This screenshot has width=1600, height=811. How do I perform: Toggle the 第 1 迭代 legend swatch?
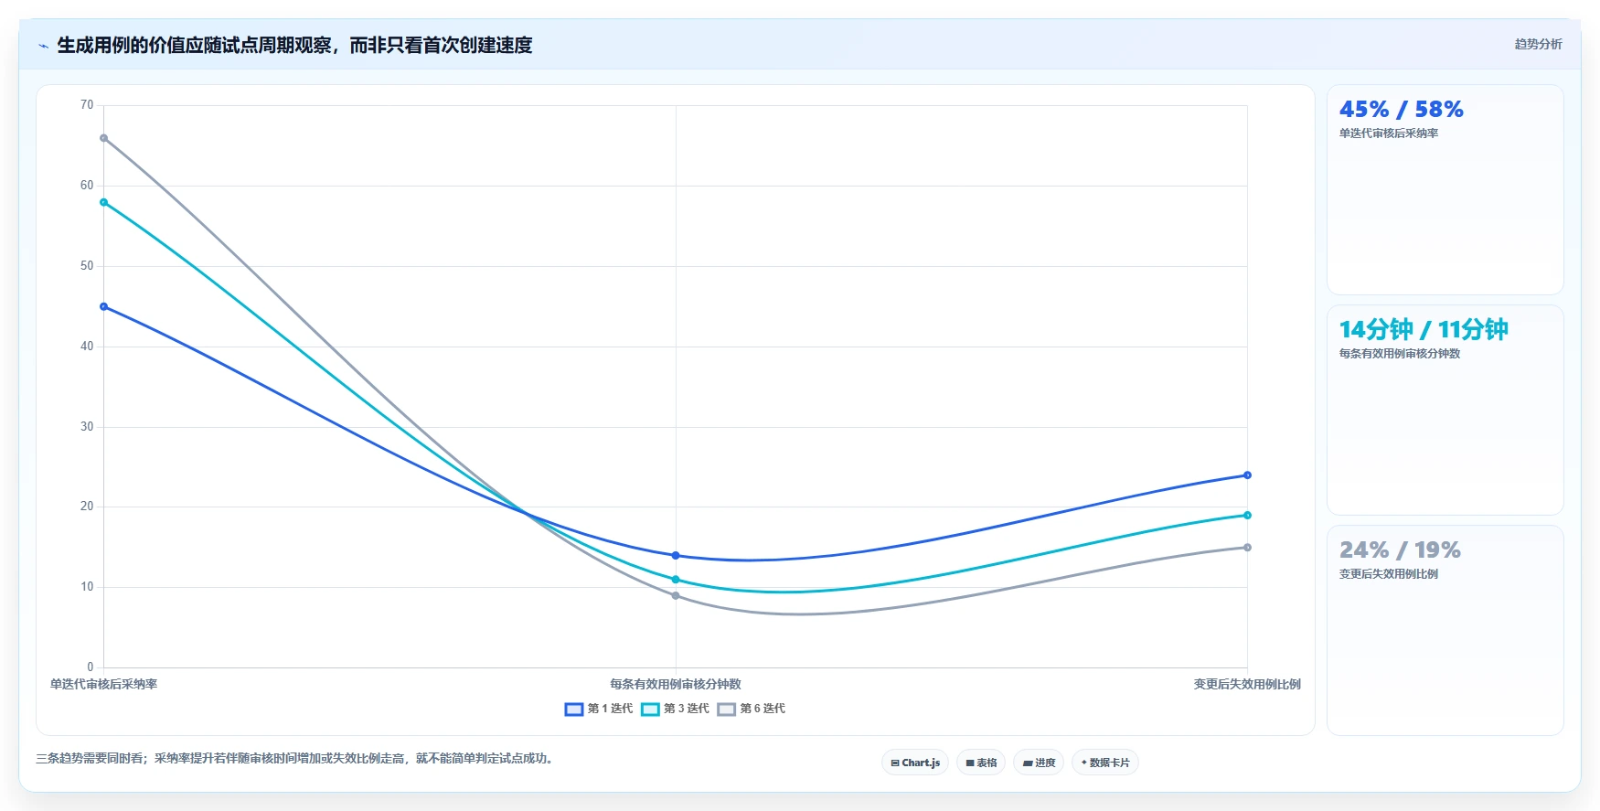[x=574, y=710]
